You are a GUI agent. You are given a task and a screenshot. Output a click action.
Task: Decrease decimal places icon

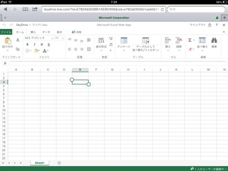(x=111, y=45)
